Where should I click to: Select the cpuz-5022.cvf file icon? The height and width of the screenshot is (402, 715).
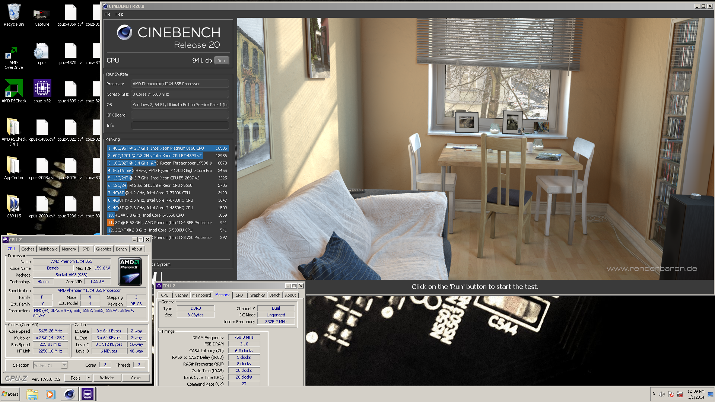point(70,130)
